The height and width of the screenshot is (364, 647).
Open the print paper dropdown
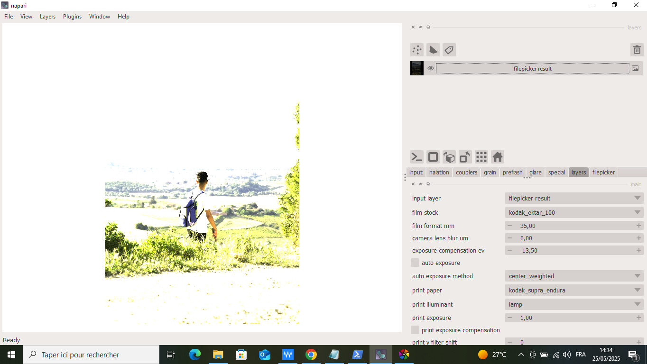click(x=574, y=290)
